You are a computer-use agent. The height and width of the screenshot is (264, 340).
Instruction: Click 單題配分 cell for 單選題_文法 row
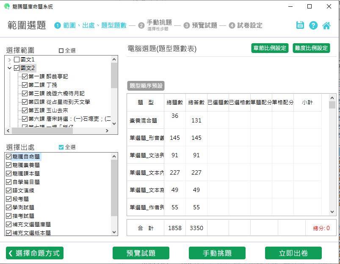click(261, 155)
